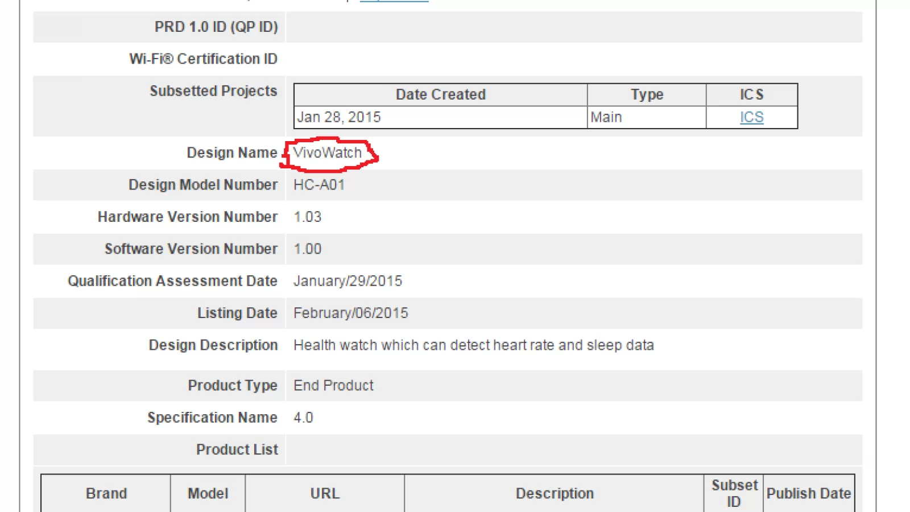The width and height of the screenshot is (910, 512).
Task: Click the "Specification Name" label
Action: pos(212,418)
